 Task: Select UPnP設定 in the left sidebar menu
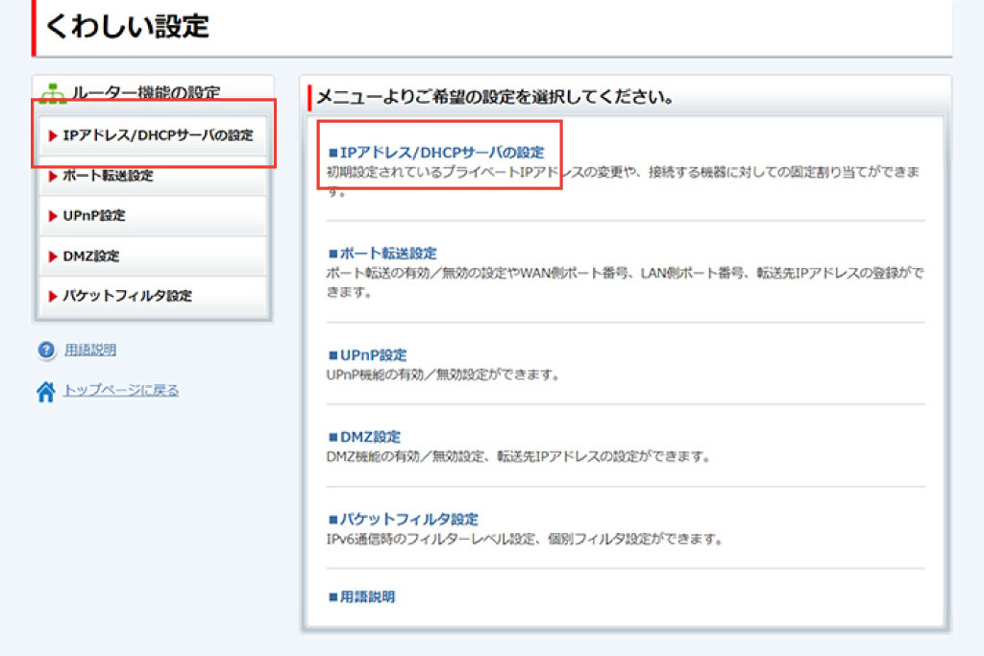point(94,216)
